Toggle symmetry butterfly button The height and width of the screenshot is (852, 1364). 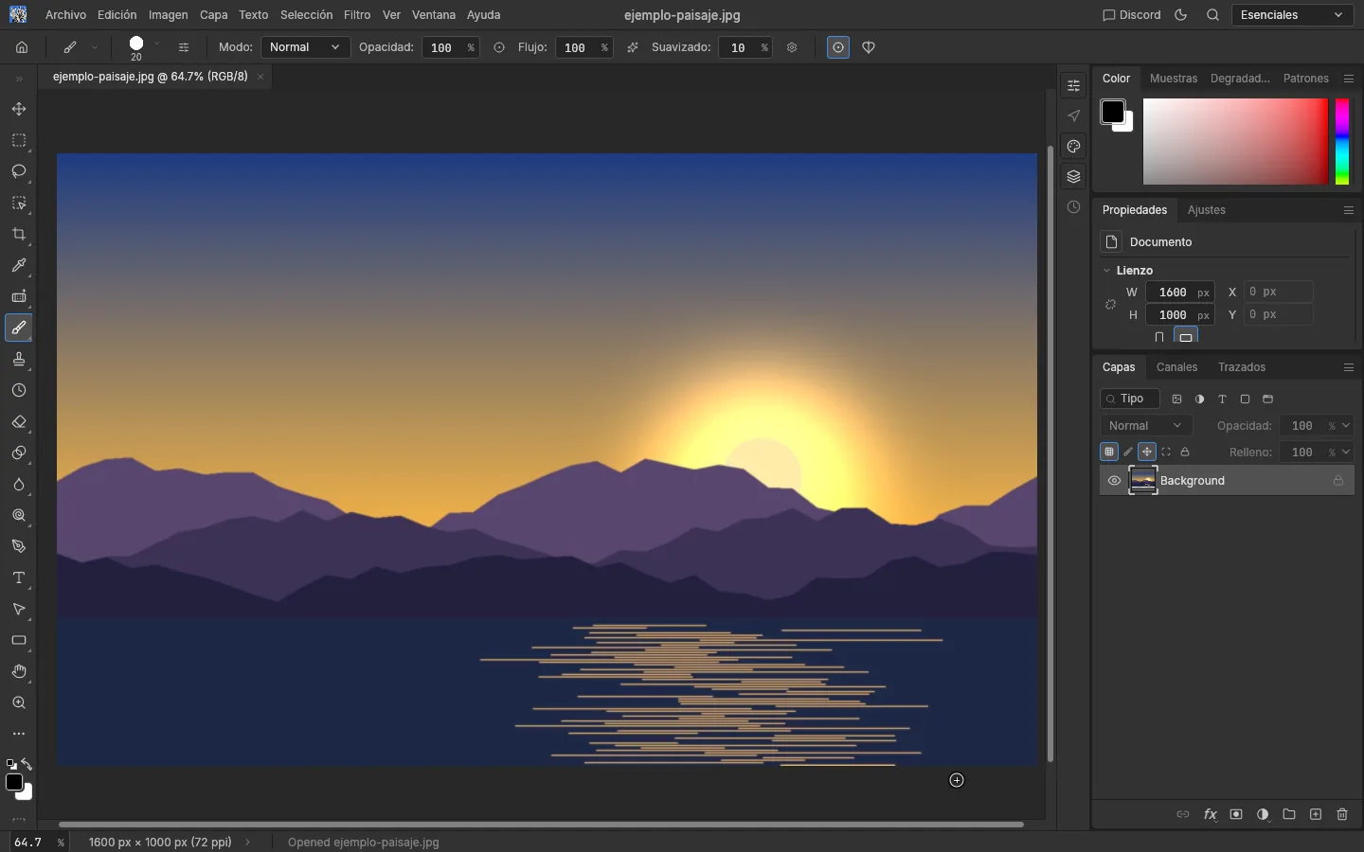coord(869,47)
